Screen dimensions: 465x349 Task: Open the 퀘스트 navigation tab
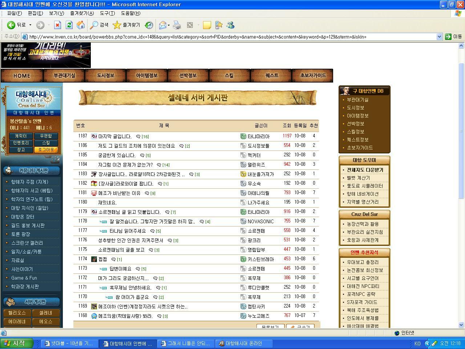click(x=271, y=76)
